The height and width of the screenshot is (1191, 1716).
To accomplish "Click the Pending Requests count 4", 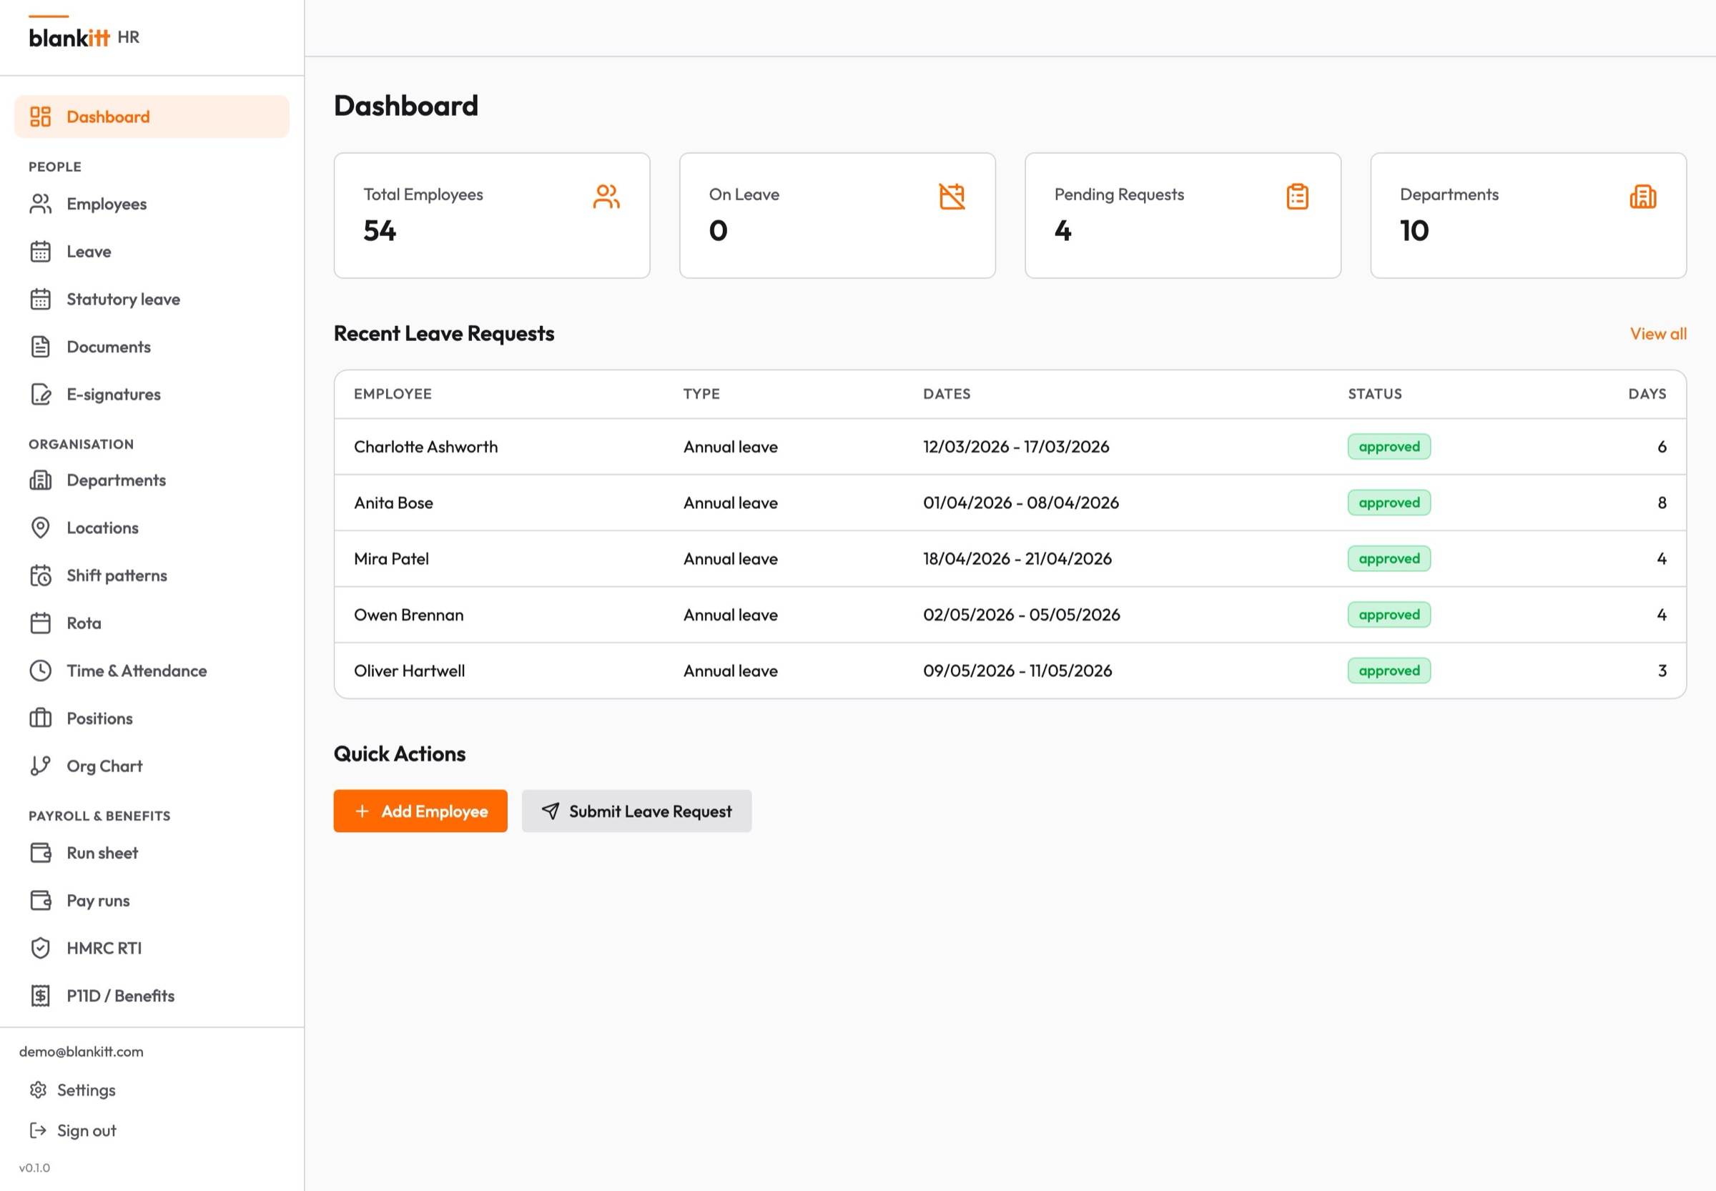I will (1063, 231).
